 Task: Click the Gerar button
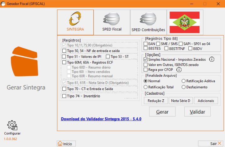(x=162, y=112)
